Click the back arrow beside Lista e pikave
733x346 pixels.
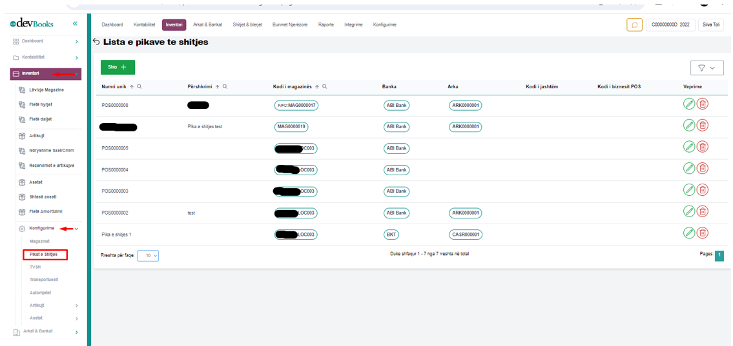tap(96, 42)
